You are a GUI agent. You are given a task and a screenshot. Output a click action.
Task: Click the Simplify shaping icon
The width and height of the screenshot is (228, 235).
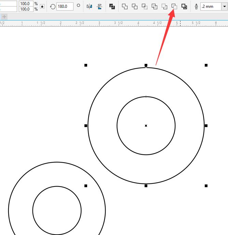[x=155, y=6]
